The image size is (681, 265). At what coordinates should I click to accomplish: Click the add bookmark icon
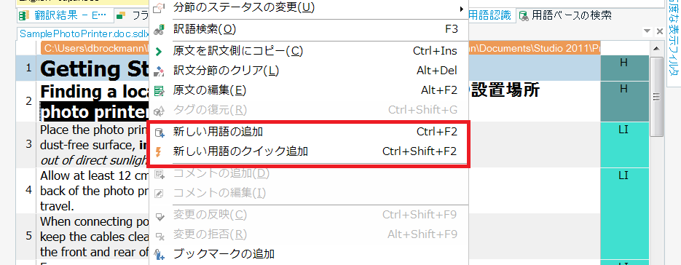[x=160, y=253]
